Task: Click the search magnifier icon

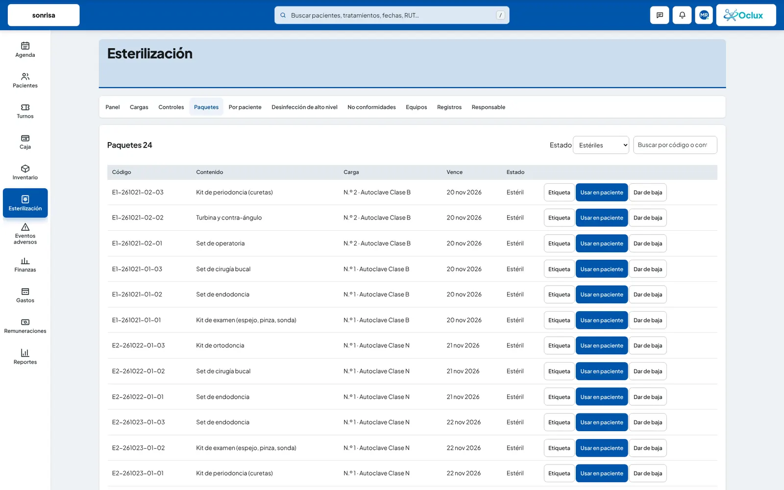Action: [283, 15]
